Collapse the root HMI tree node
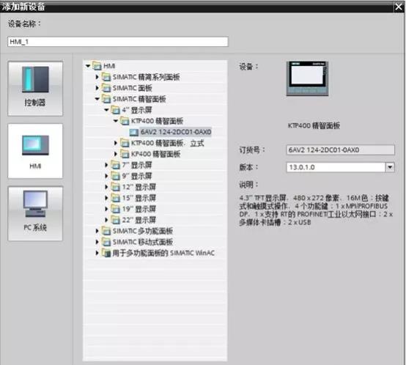 pos(88,66)
